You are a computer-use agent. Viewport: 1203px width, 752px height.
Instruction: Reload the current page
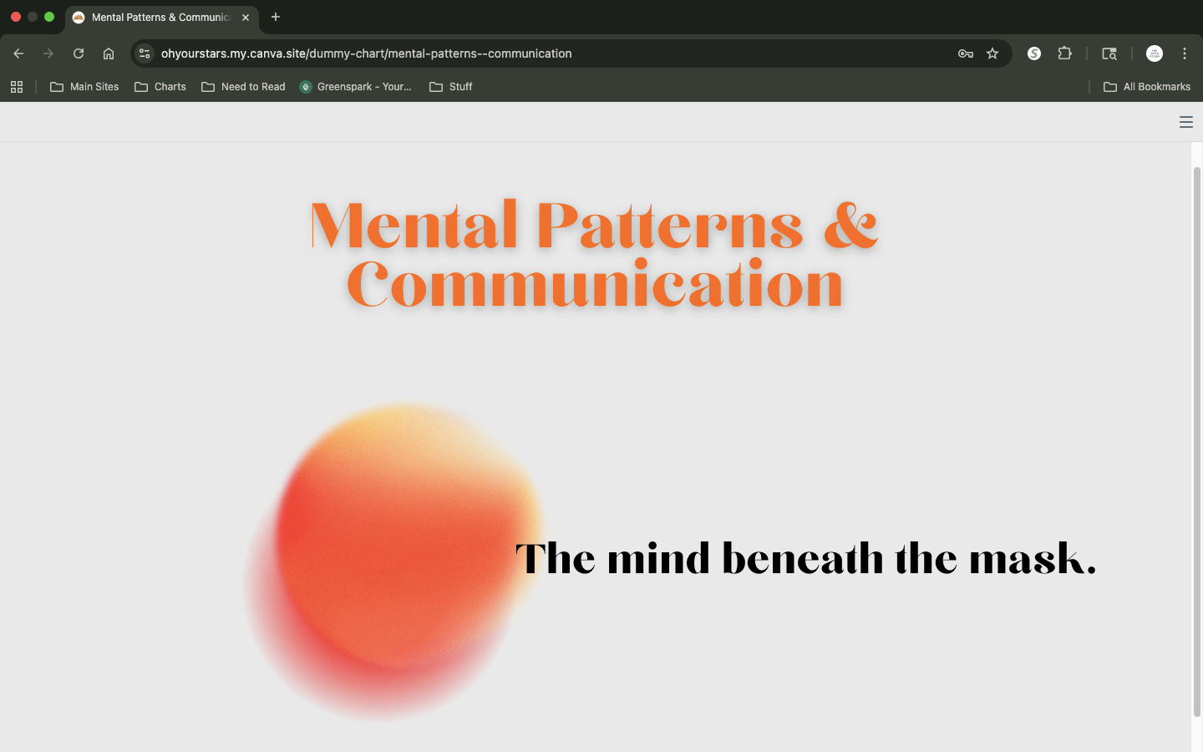pos(79,53)
